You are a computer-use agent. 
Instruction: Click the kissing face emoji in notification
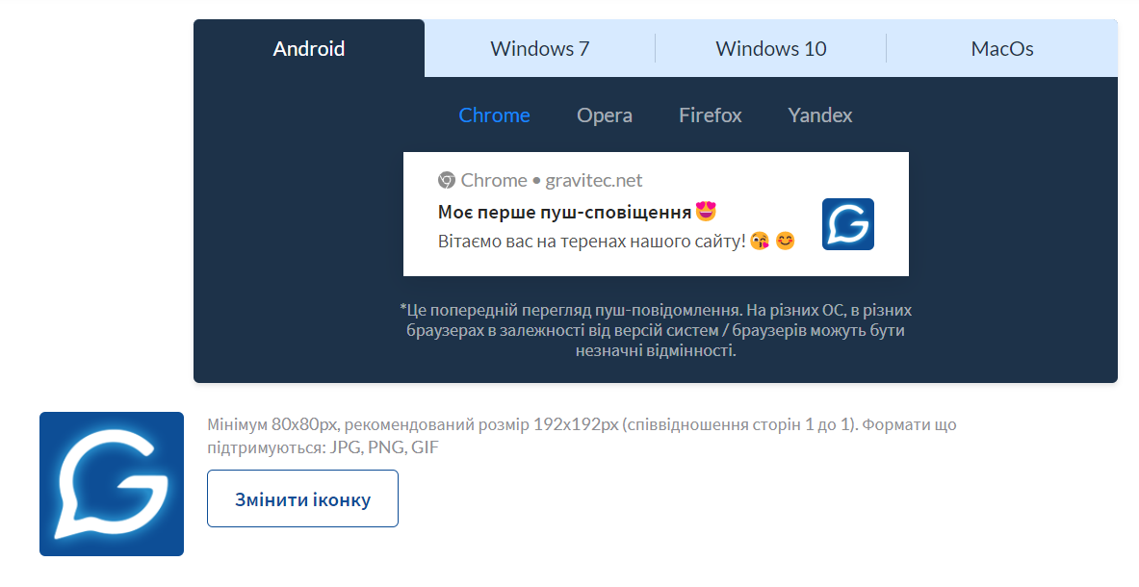pyautogui.click(x=760, y=241)
